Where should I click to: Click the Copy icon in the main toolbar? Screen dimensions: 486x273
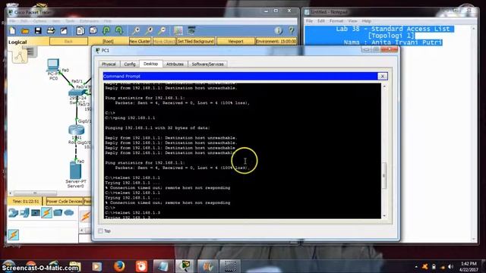(80, 30)
